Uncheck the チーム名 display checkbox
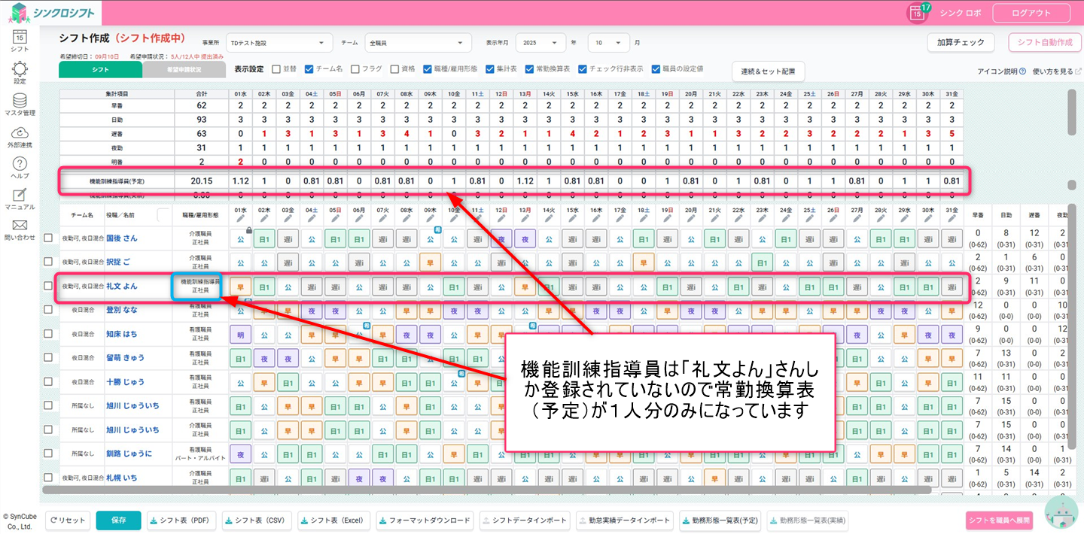The image size is (1084, 534). point(309,68)
